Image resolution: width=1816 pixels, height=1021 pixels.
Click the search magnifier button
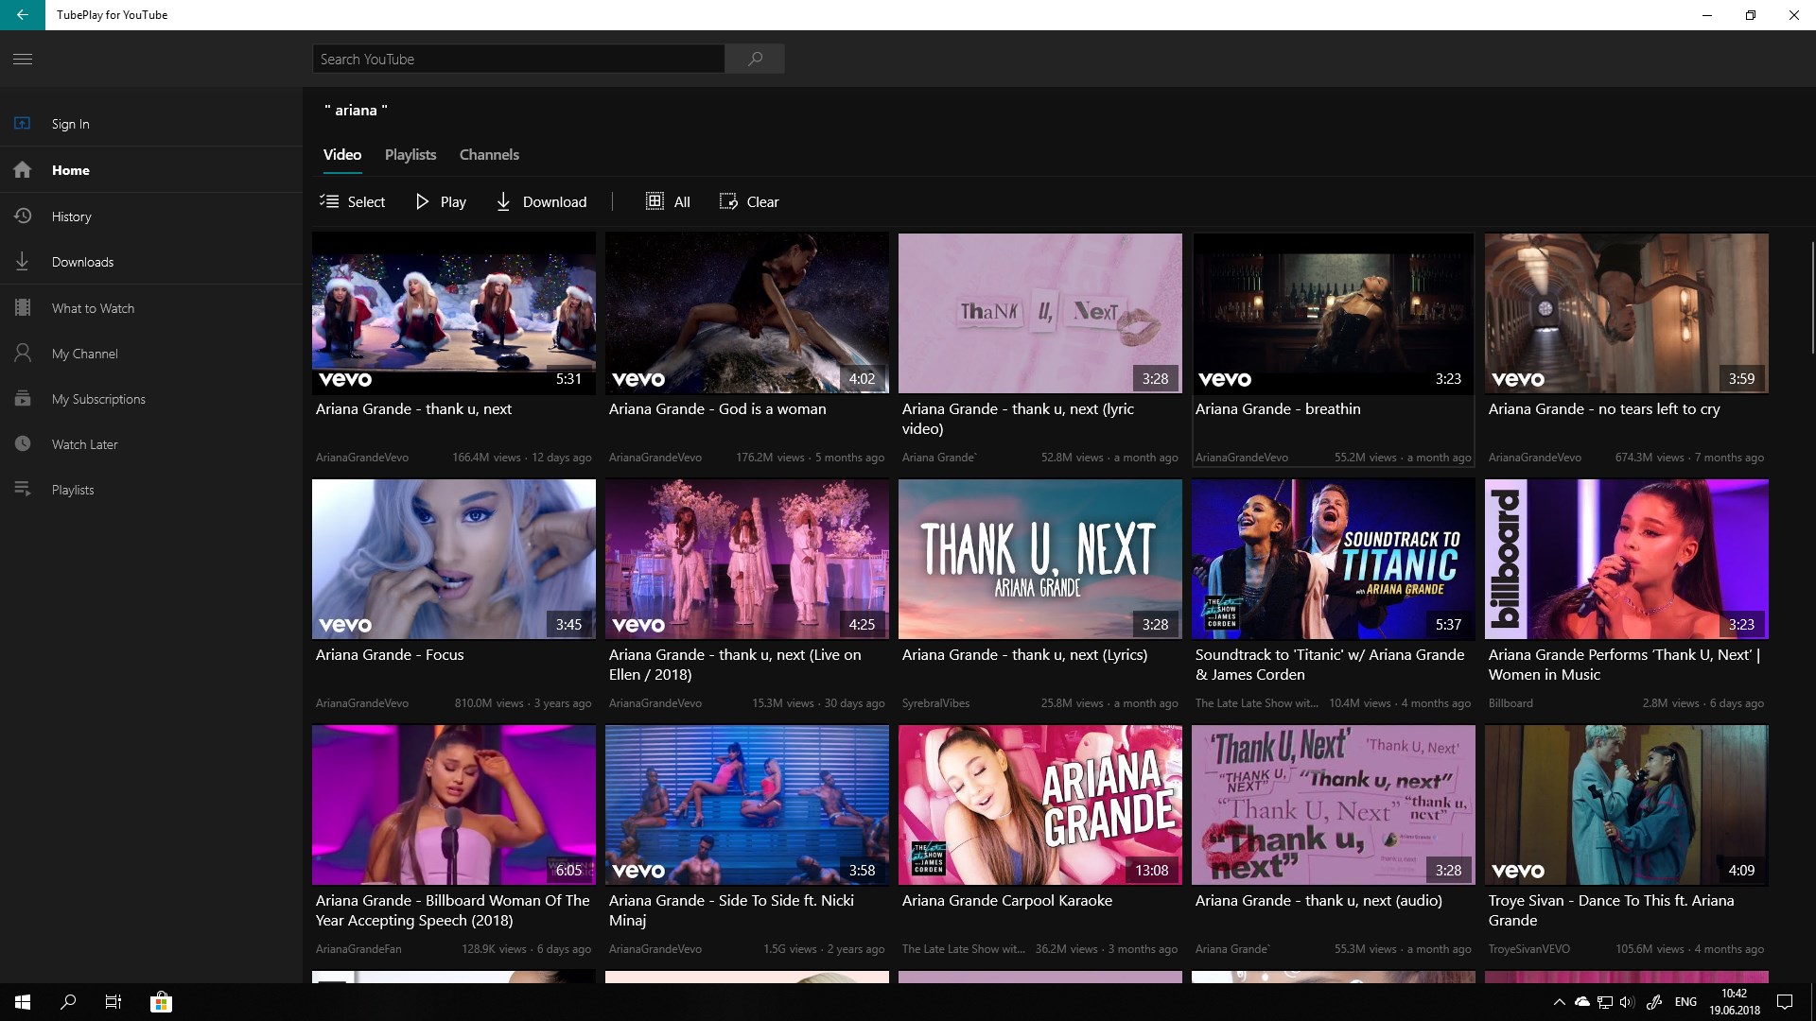point(755,59)
